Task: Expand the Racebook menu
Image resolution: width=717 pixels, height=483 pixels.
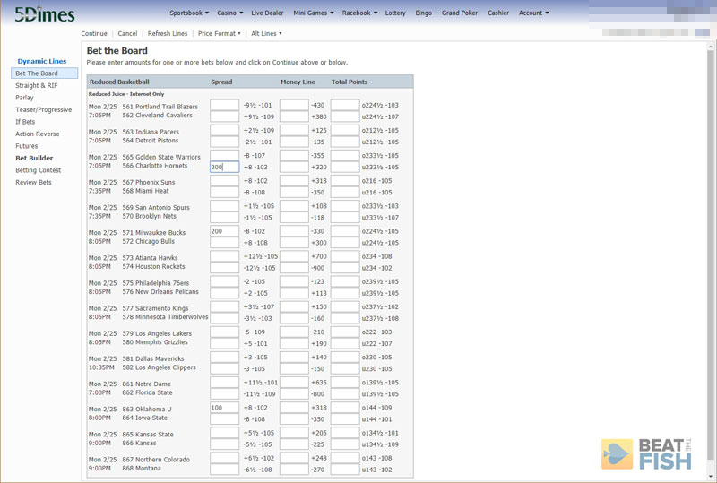Action: [x=359, y=13]
